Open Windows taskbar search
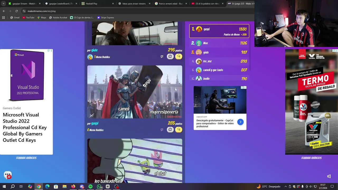Screen dimensions: 338x190 [x=13, y=187]
